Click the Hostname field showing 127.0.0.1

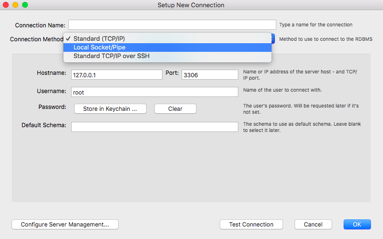pos(116,74)
